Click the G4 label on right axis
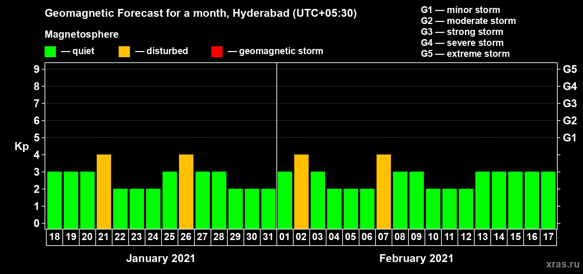 pyautogui.click(x=570, y=86)
